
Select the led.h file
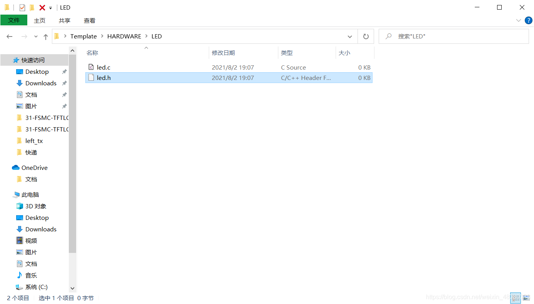coord(229,78)
